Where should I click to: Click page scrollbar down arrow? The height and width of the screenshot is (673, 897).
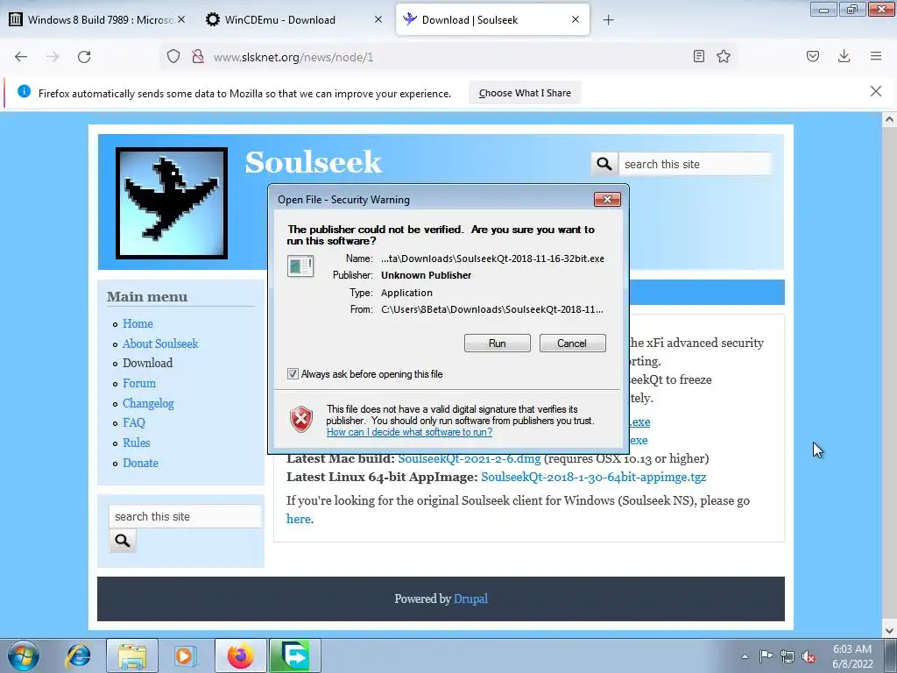click(889, 631)
